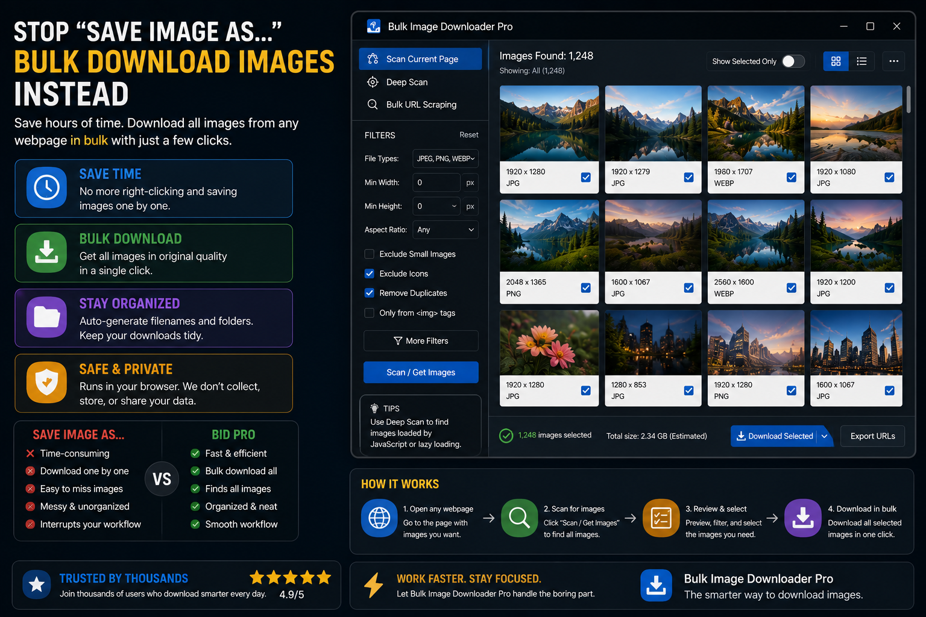
Task: Click the Deep Scan target icon
Action: coord(373,82)
